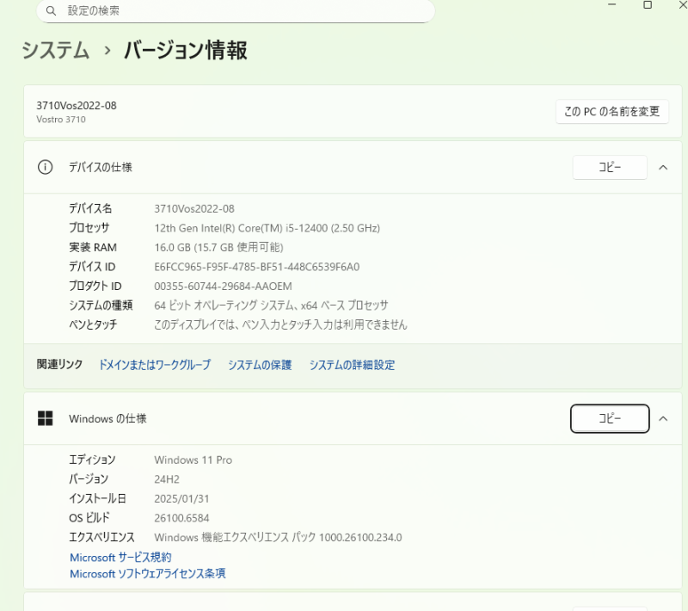Open the システムの保護 link
The image size is (688, 611).
[x=260, y=365]
